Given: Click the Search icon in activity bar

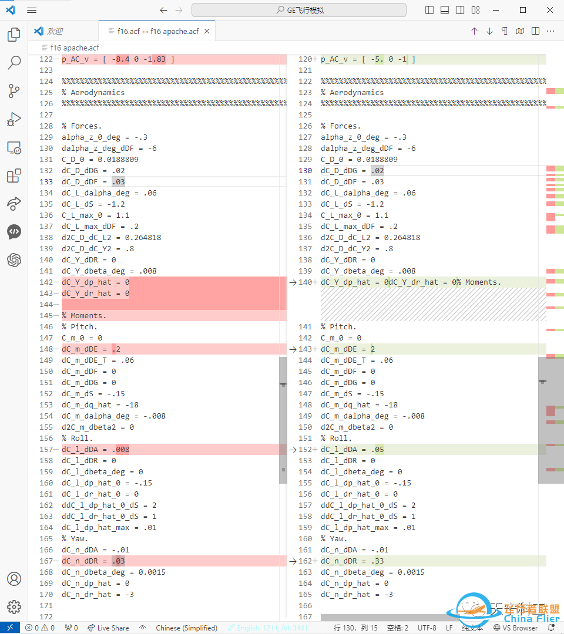Looking at the screenshot, I should point(14,63).
